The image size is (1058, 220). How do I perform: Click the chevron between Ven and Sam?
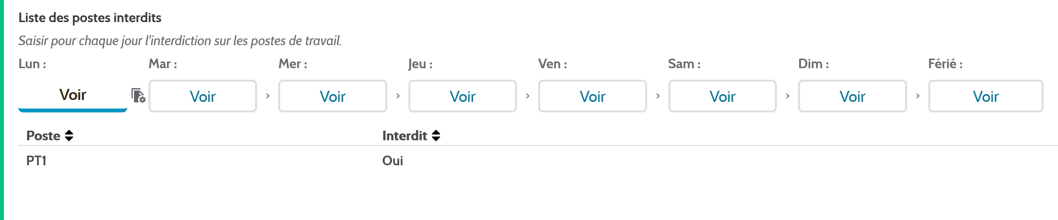658,96
